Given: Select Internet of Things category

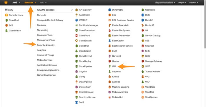Looking at the screenshot, I should 45,55.
